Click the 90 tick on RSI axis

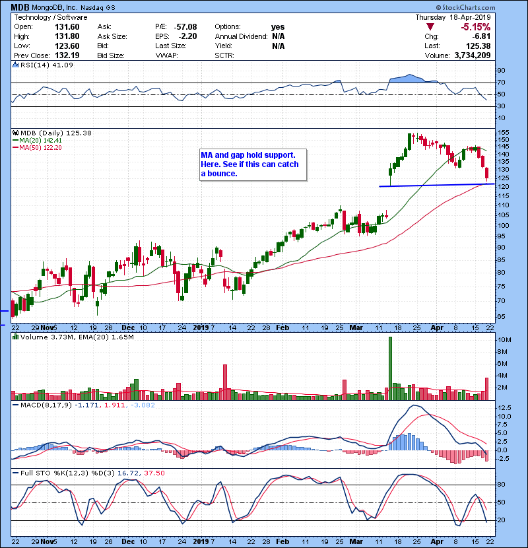click(501, 71)
